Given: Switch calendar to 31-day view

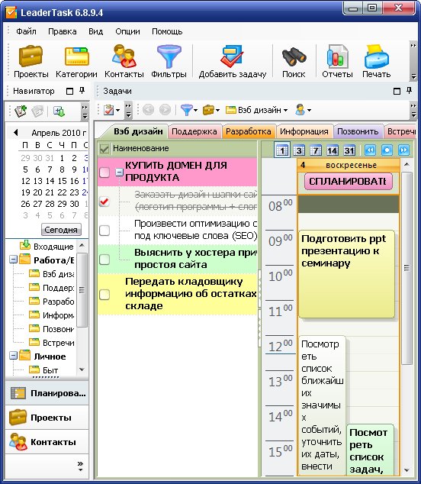Looking at the screenshot, I should (349, 150).
